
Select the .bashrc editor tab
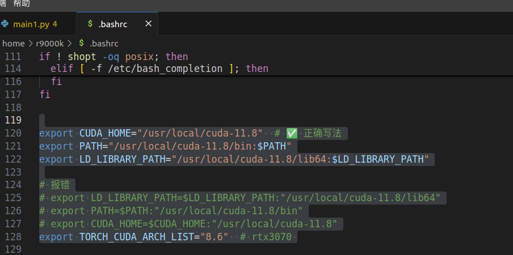click(117, 24)
